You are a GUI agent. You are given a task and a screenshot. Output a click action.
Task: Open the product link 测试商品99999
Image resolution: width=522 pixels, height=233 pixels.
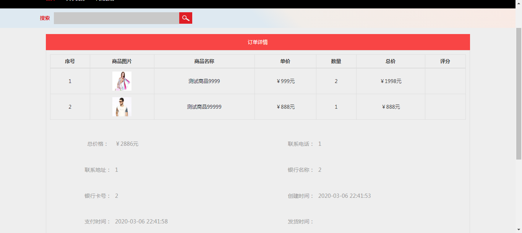pyautogui.click(x=204, y=107)
